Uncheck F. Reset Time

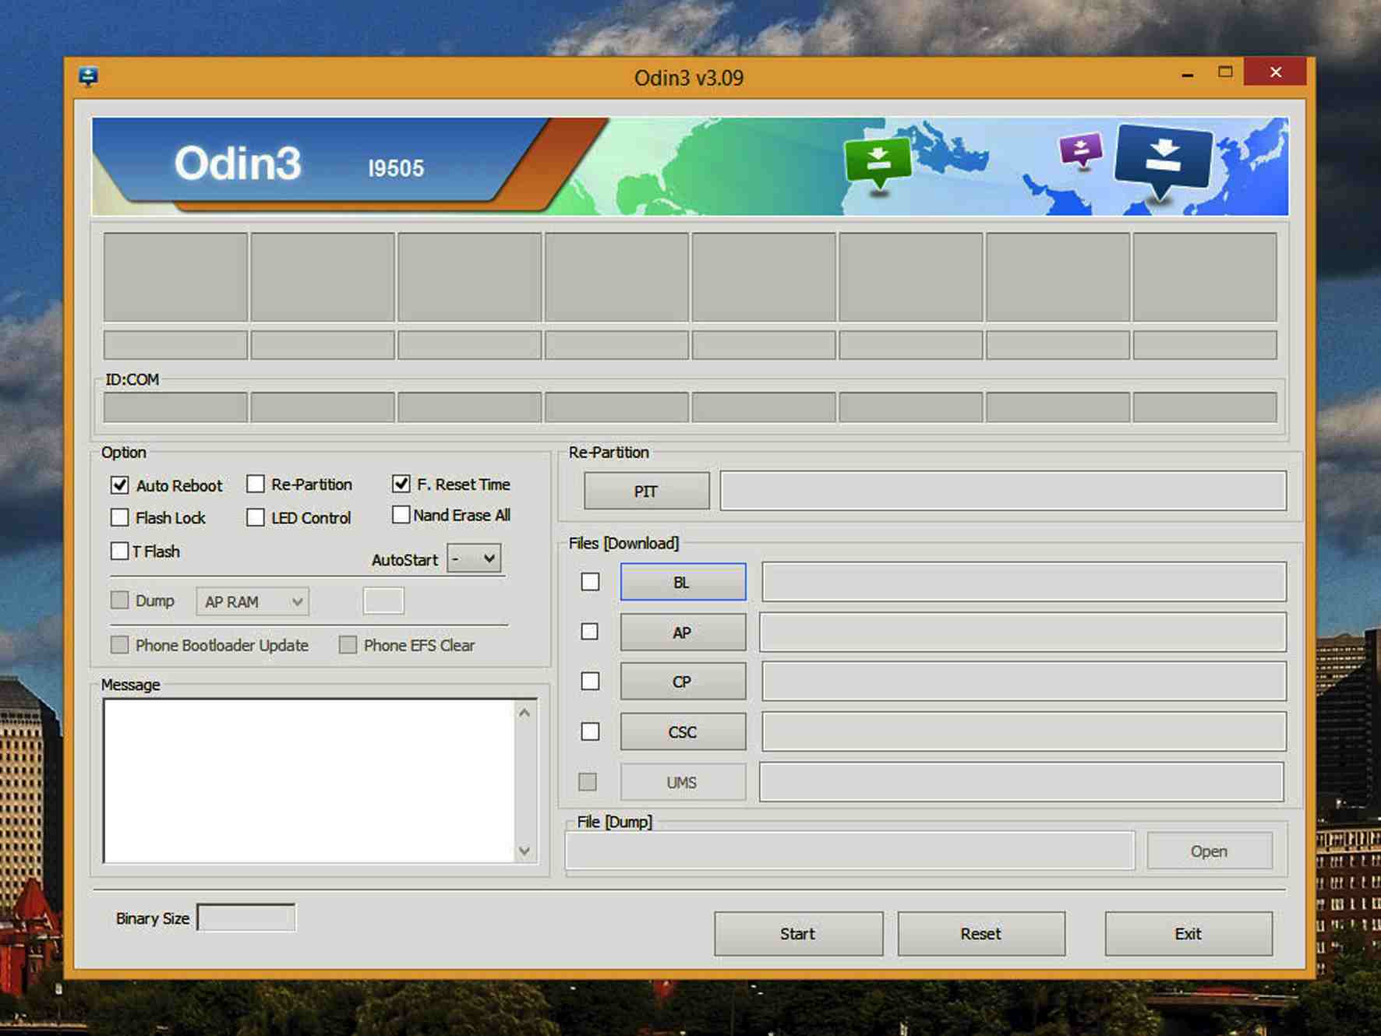click(401, 484)
